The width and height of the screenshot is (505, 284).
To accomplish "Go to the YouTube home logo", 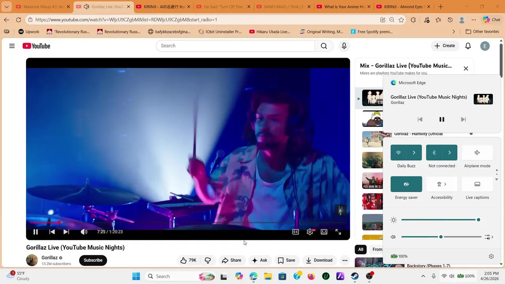I will [36, 46].
